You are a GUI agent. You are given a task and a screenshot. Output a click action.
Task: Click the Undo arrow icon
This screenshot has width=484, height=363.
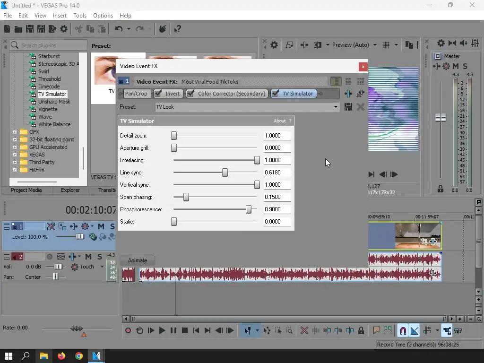click(x=119, y=29)
